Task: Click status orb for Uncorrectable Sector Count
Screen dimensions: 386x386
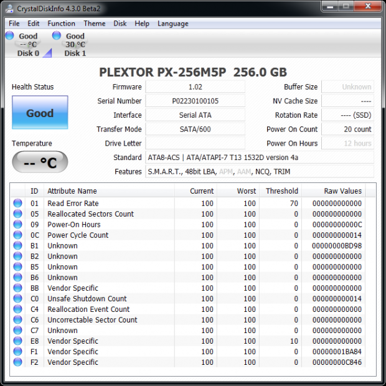Action: tap(17, 319)
